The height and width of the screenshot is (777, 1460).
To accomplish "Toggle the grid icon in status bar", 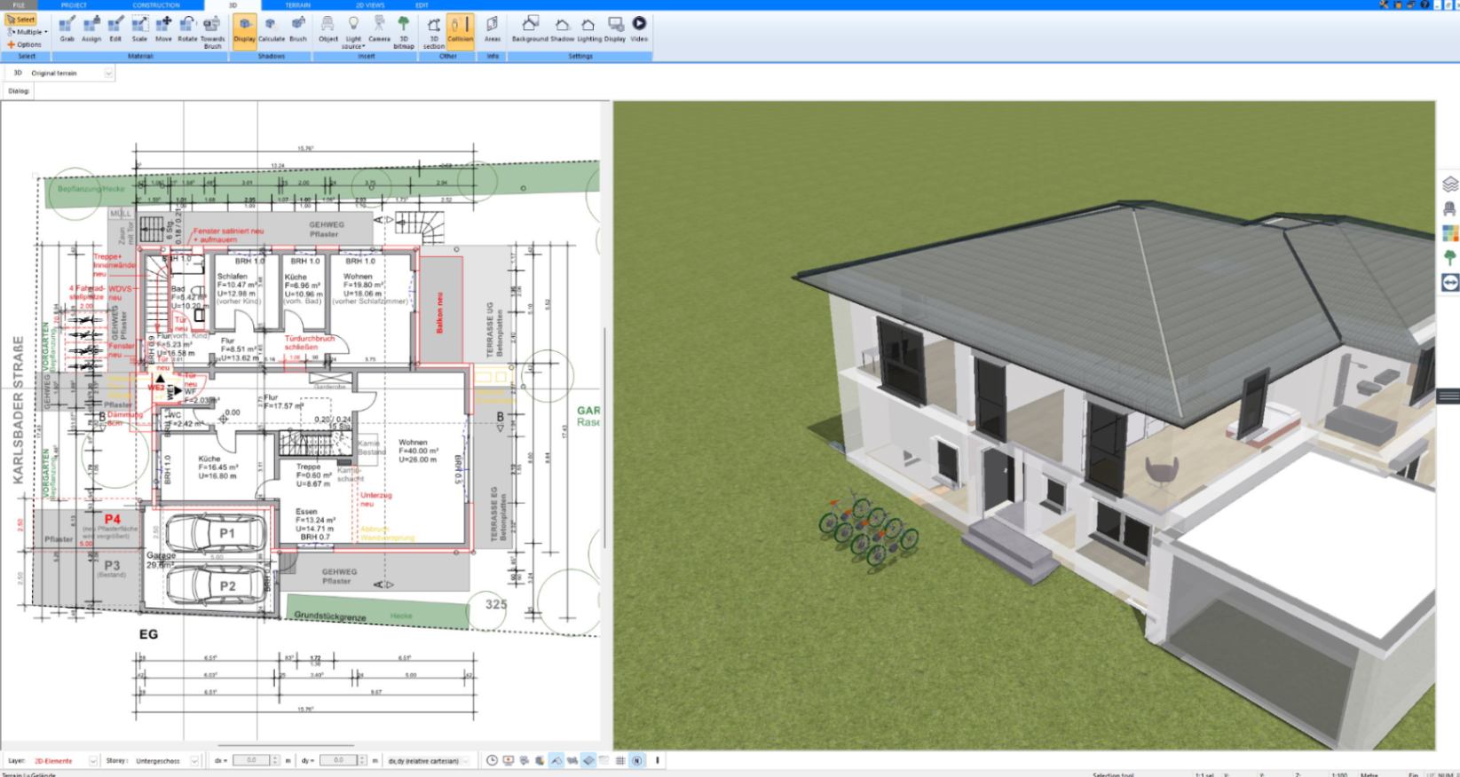I will (620, 761).
